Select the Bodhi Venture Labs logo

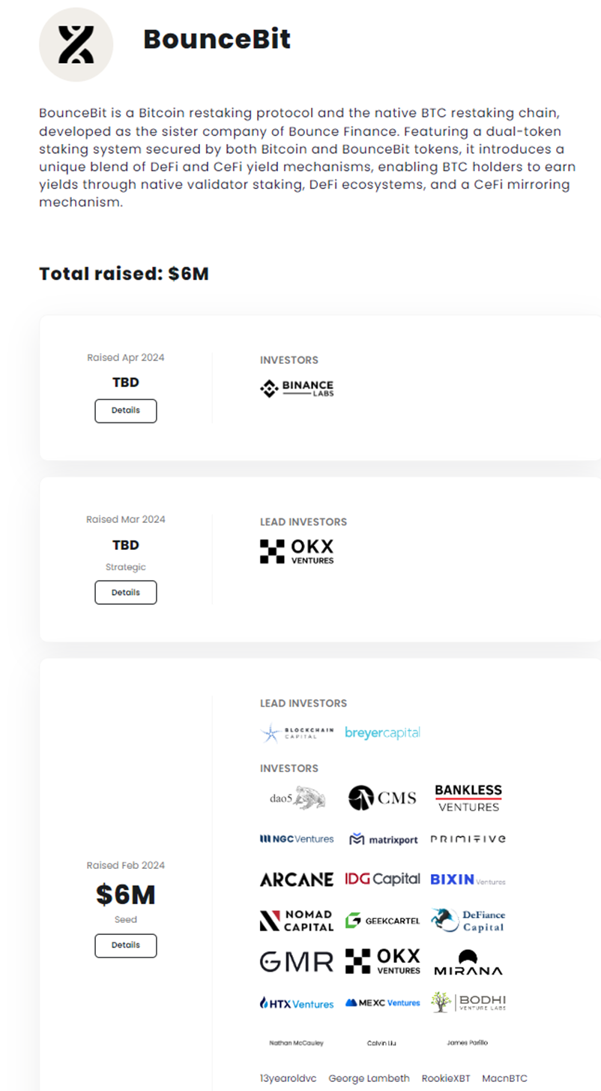point(468,1002)
